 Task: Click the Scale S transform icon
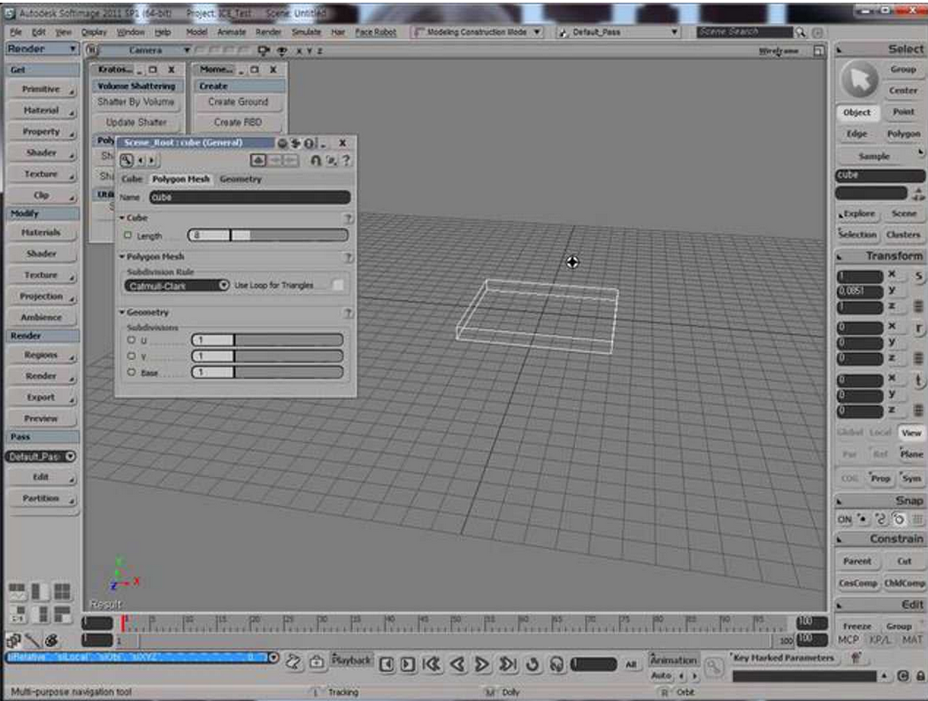[x=918, y=276]
